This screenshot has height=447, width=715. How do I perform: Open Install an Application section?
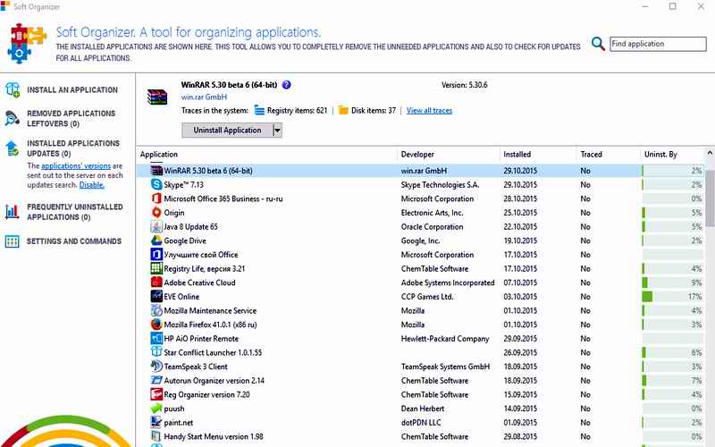point(72,90)
